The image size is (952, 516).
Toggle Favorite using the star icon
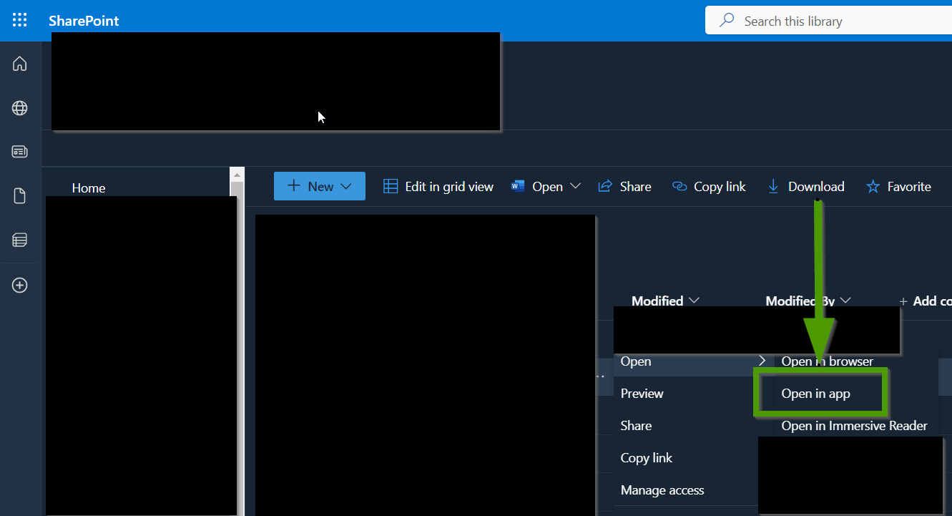[873, 185]
